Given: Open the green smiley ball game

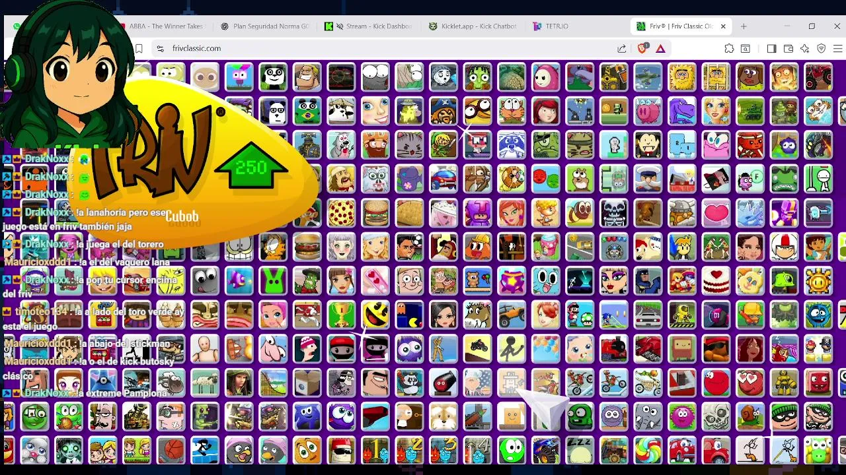Looking at the screenshot, I should coord(512,451).
